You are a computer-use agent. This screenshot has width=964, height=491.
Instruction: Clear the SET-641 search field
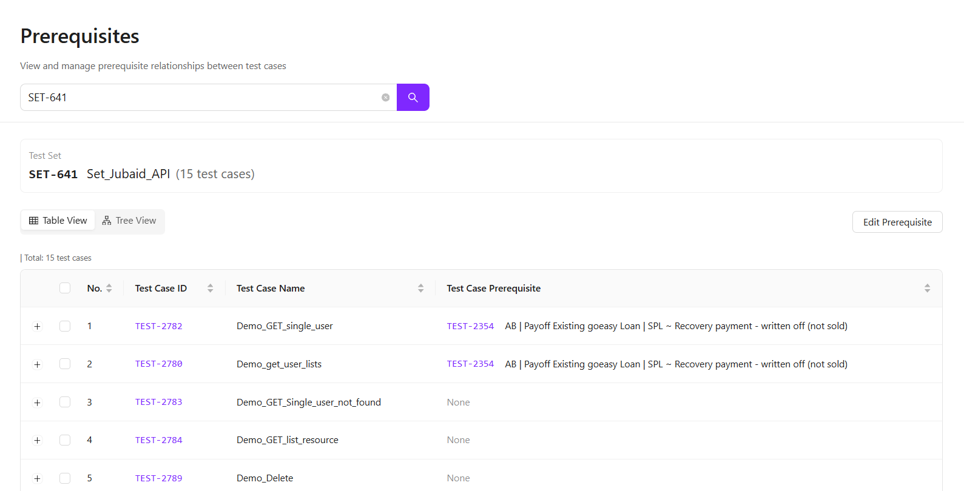point(385,98)
